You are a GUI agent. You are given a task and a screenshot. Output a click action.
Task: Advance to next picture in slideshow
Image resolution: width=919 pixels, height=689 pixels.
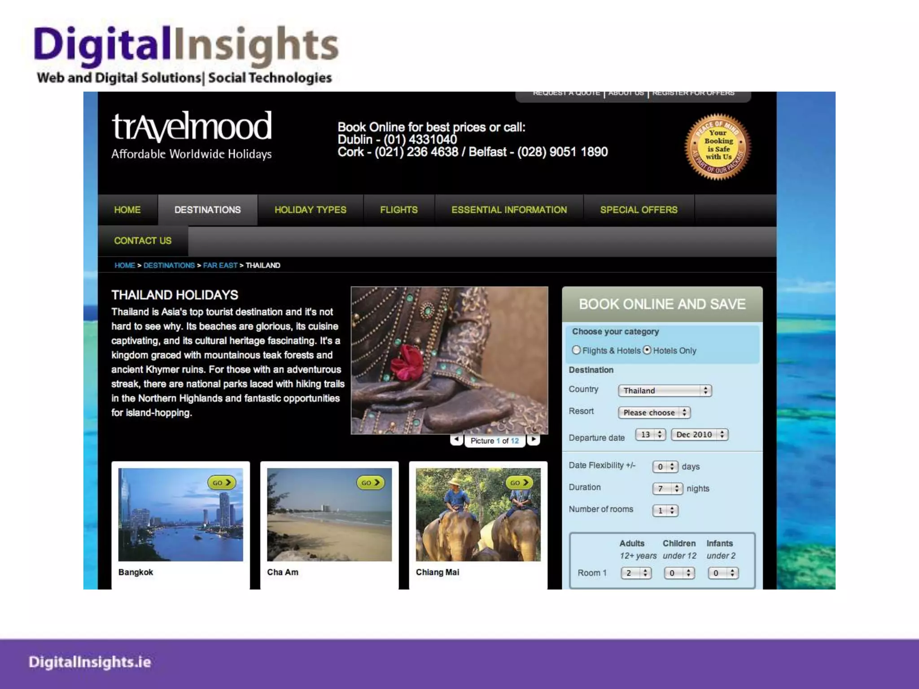click(x=534, y=440)
